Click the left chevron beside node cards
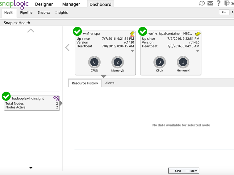The width and height of the screenshot is (234, 175). coord(67,47)
